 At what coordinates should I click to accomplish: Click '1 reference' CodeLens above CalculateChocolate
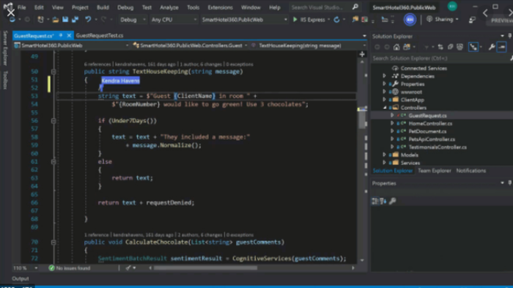pos(96,235)
